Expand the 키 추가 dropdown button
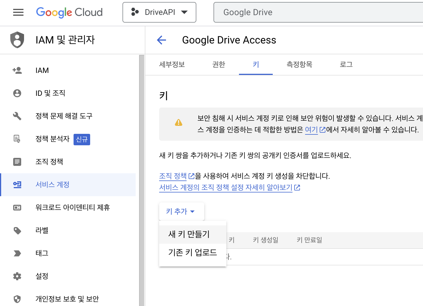This screenshot has height=306, width=423. (182, 212)
